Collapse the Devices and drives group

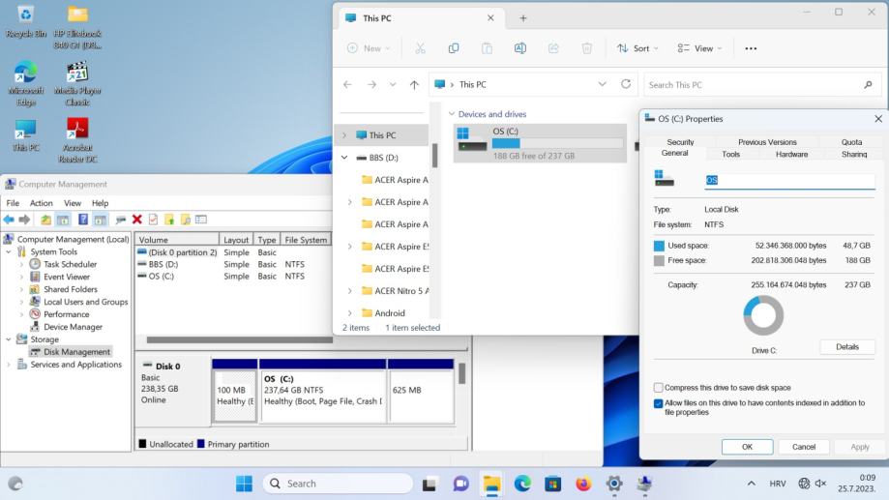pyautogui.click(x=452, y=114)
